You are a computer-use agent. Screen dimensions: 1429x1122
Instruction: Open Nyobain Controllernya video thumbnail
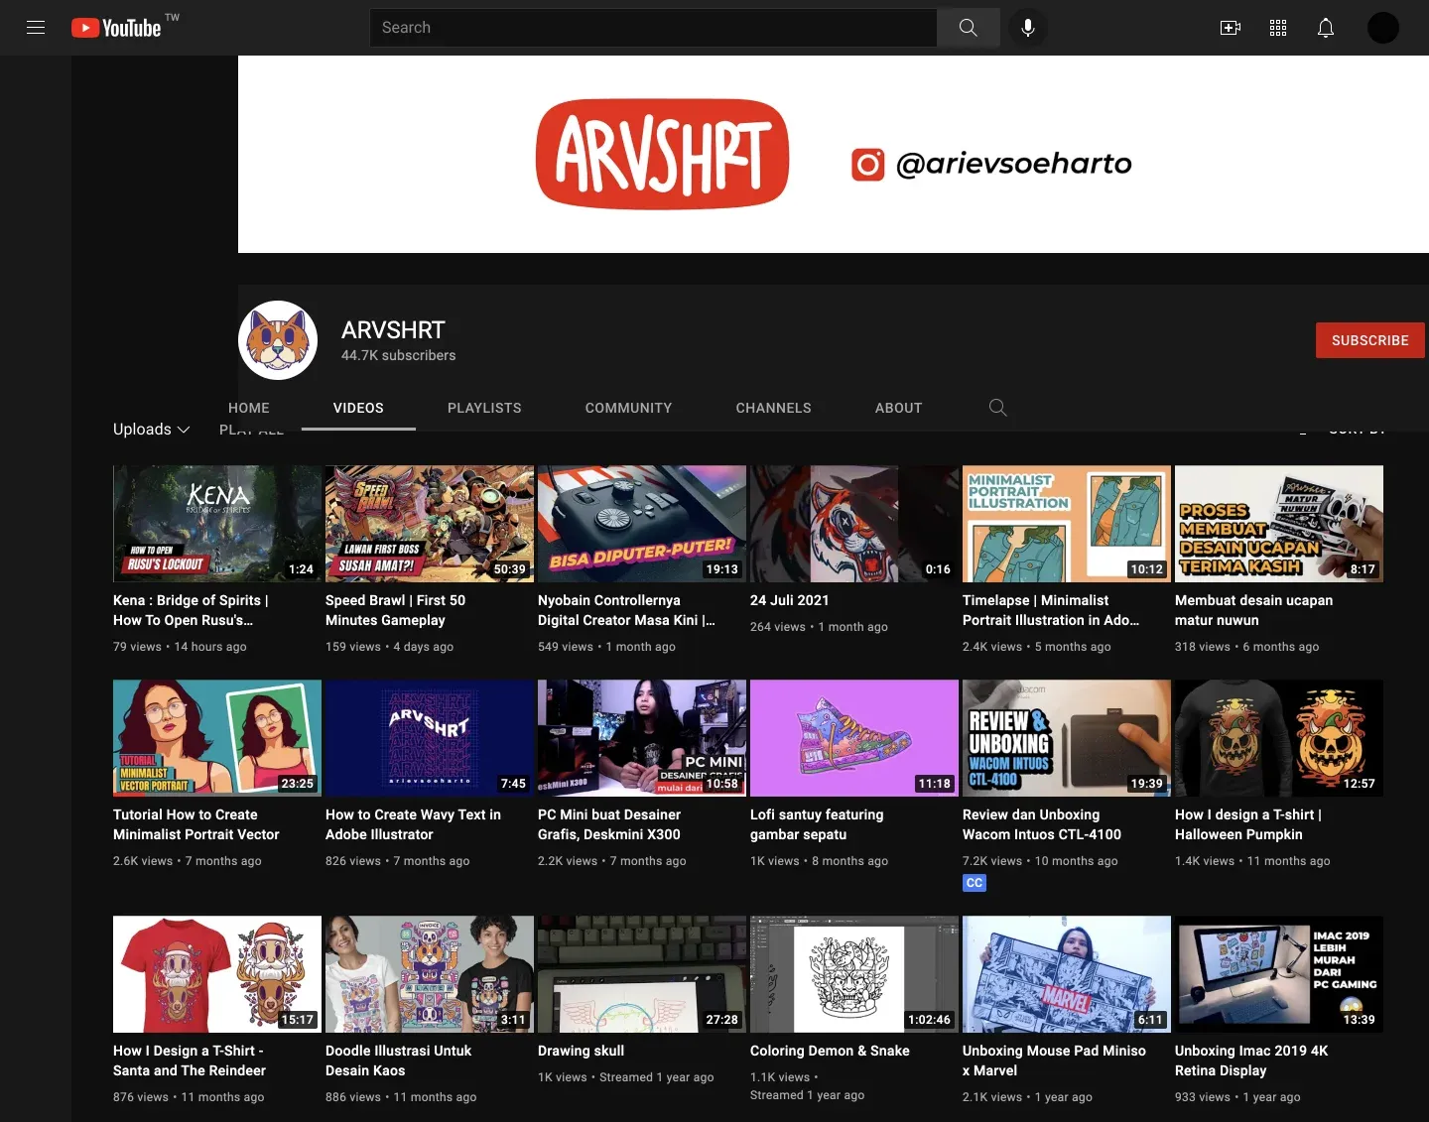click(642, 524)
